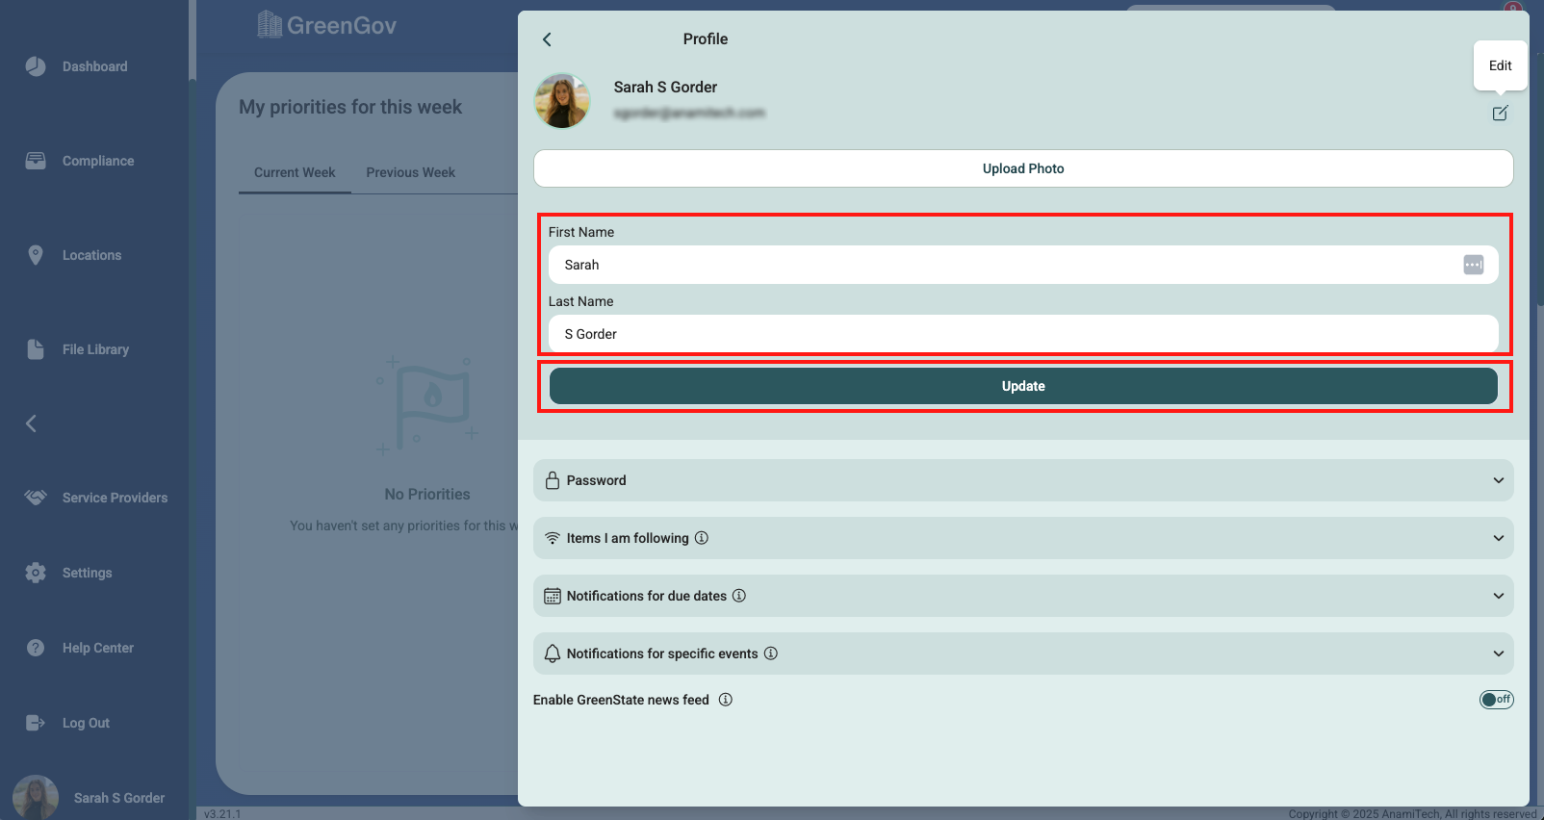The width and height of the screenshot is (1544, 820).
Task: Expand Notifications for specific events section
Action: coord(1022,653)
